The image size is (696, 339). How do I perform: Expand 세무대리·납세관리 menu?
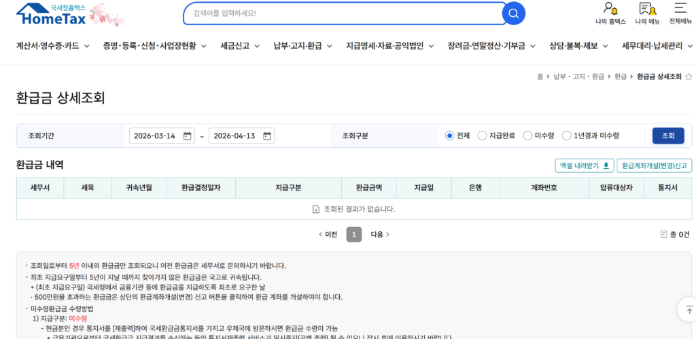coord(657,45)
